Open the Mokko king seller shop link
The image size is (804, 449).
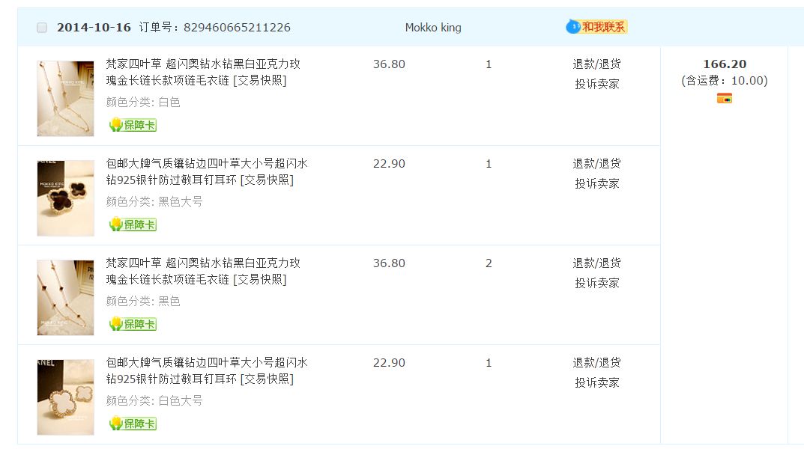(433, 28)
